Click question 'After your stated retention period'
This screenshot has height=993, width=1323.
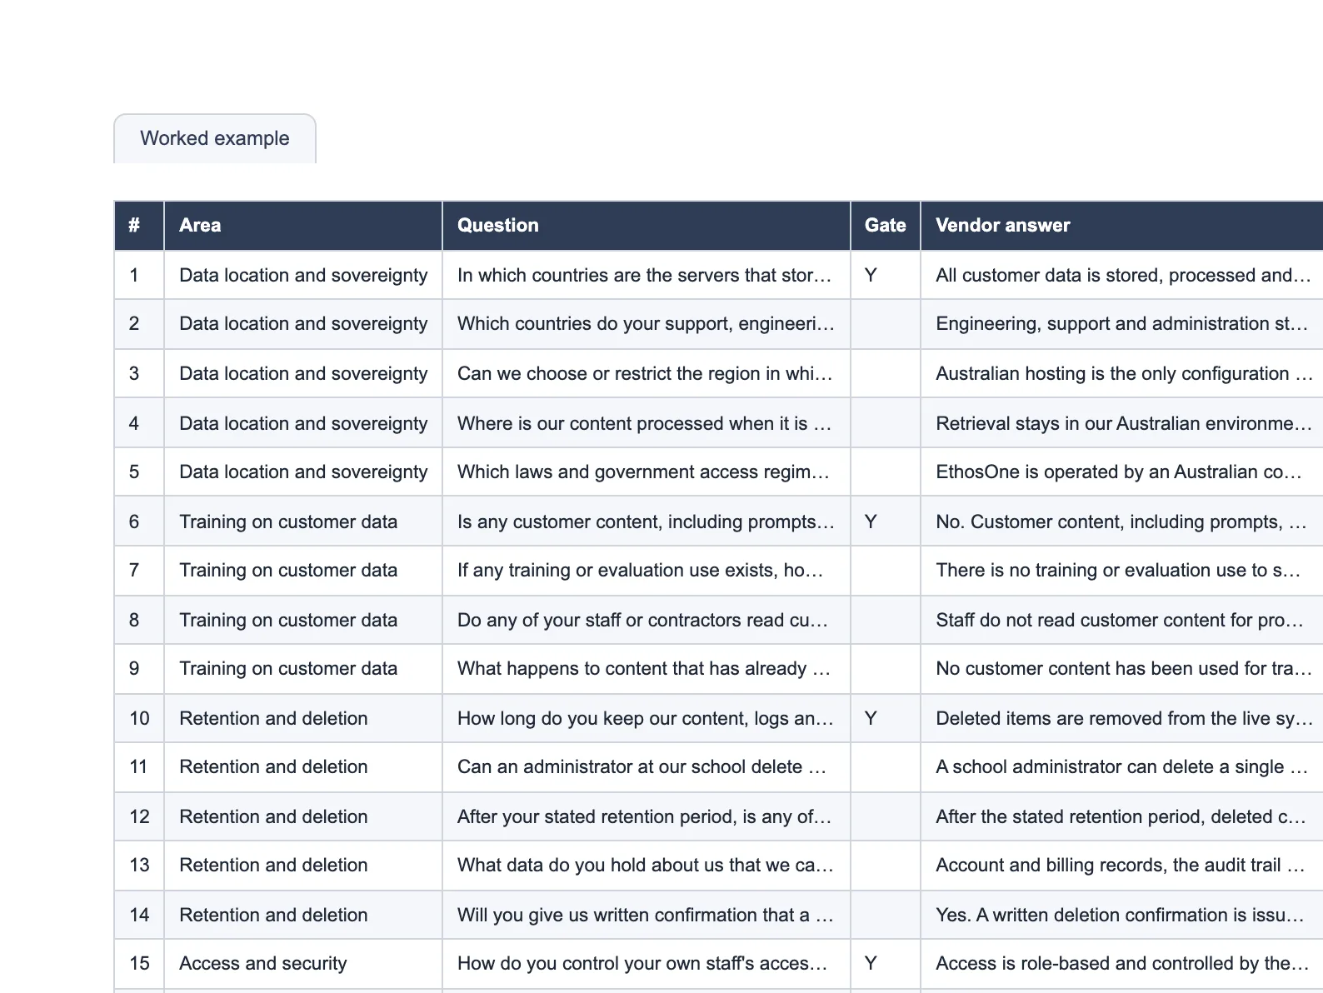(x=647, y=816)
